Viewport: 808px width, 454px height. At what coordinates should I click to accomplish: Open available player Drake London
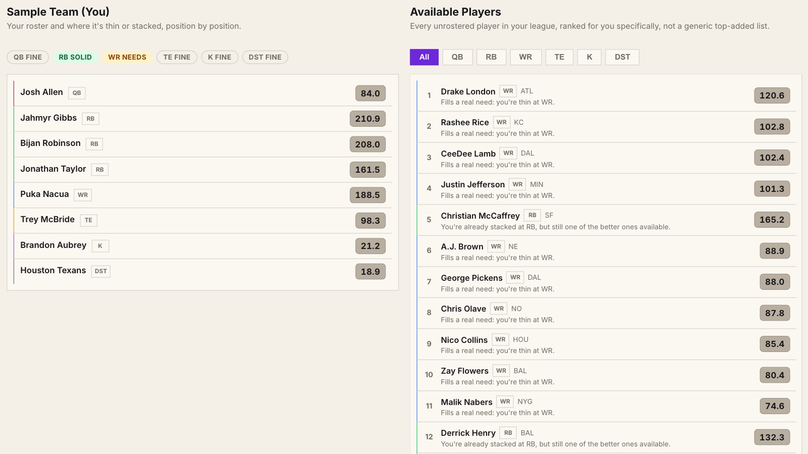point(606,96)
